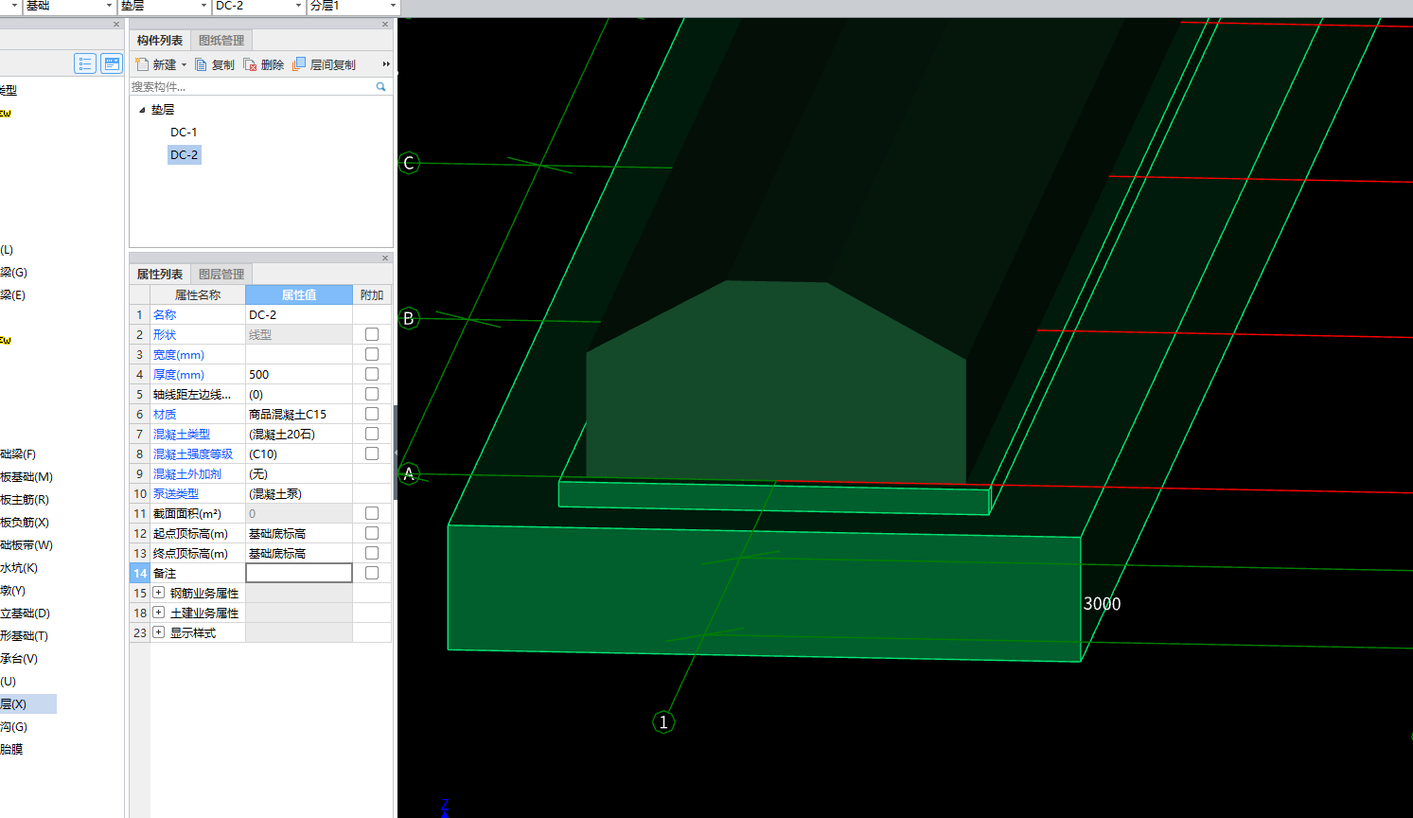Switch to the 图层管理 tab
This screenshot has width=1413, height=818.
point(221,275)
